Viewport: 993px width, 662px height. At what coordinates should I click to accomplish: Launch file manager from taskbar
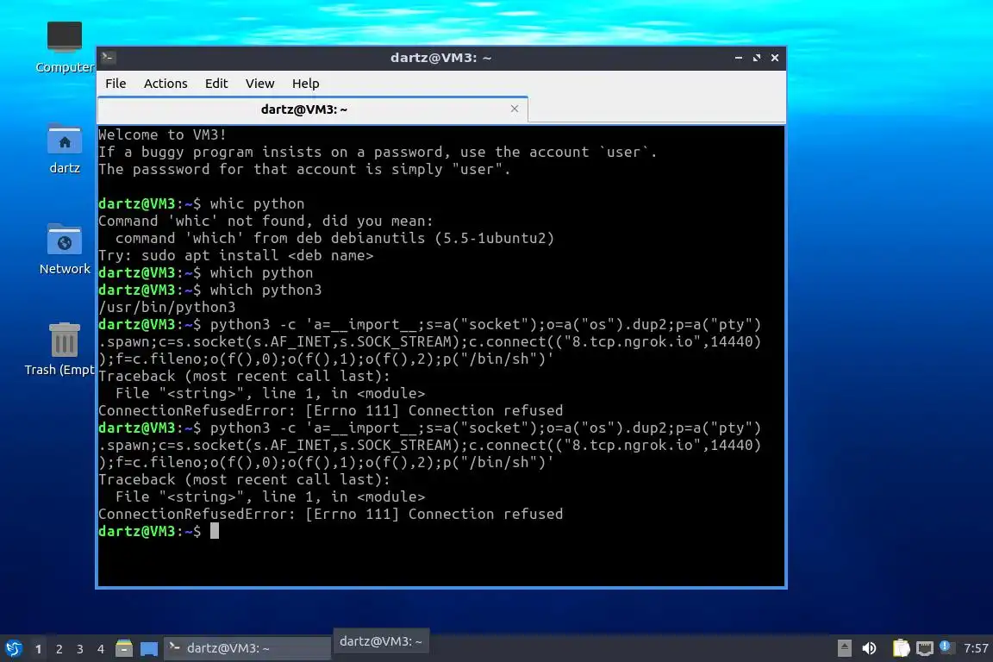(x=124, y=648)
